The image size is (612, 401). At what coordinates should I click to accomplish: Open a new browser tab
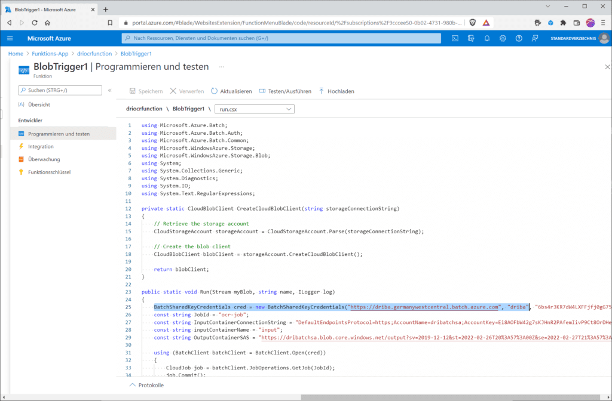tap(105, 10)
